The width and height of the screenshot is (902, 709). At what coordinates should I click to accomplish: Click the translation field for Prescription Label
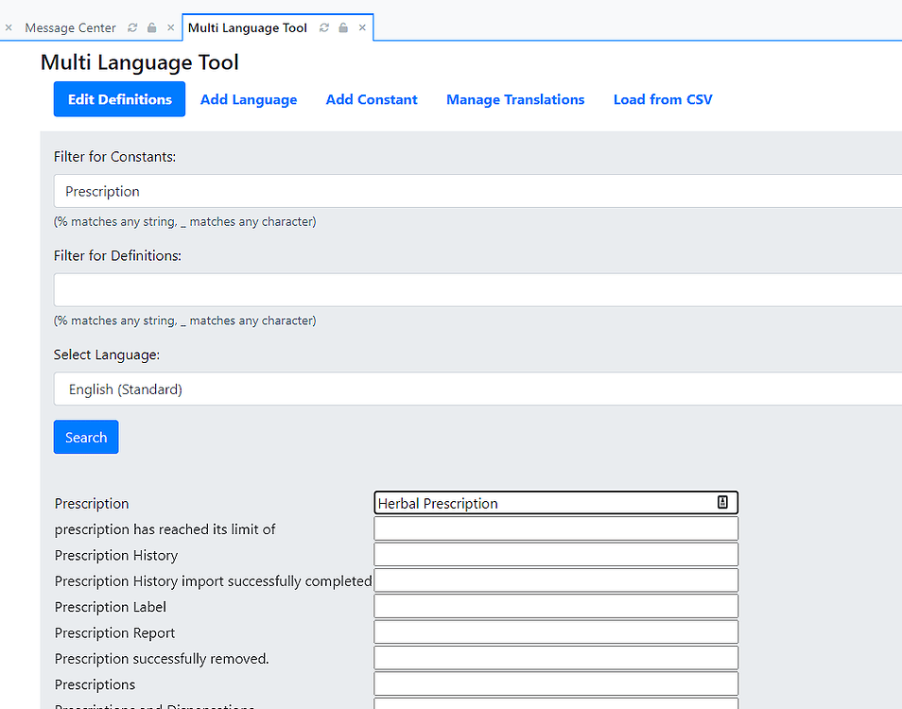point(556,605)
